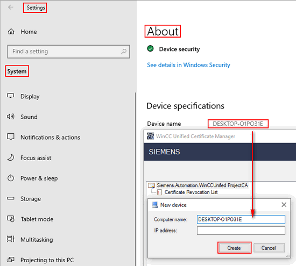The width and height of the screenshot is (296, 266).
Task: Open See details in Windows Security link
Action: pyautogui.click(x=188, y=65)
